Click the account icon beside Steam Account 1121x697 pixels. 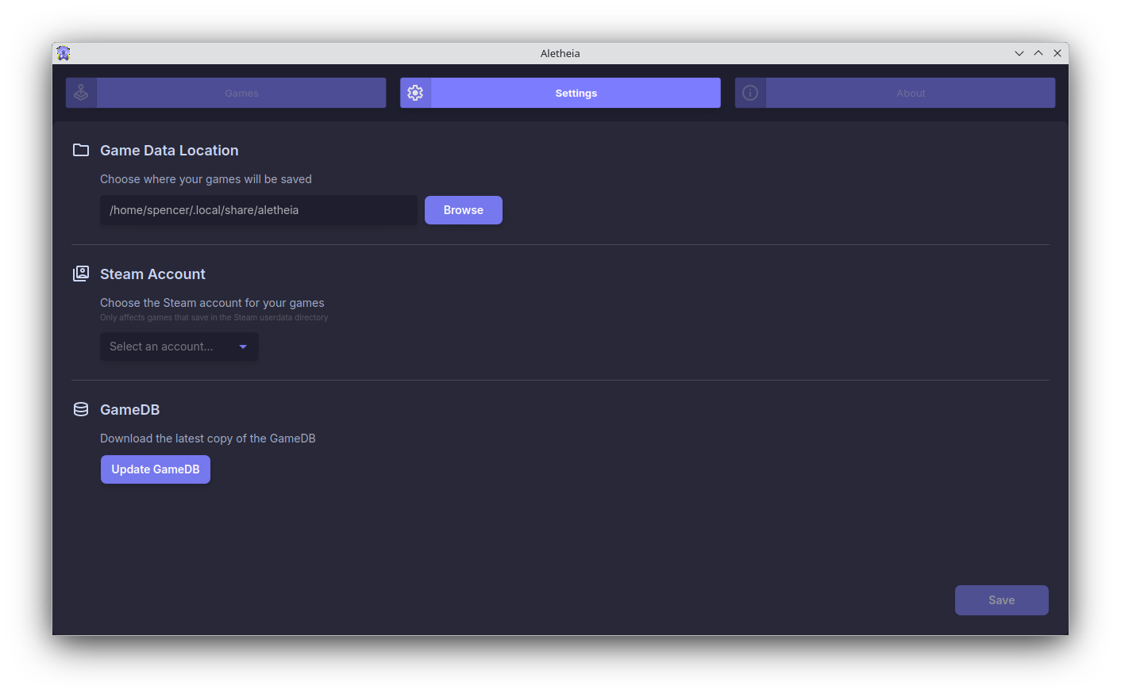pyautogui.click(x=81, y=274)
